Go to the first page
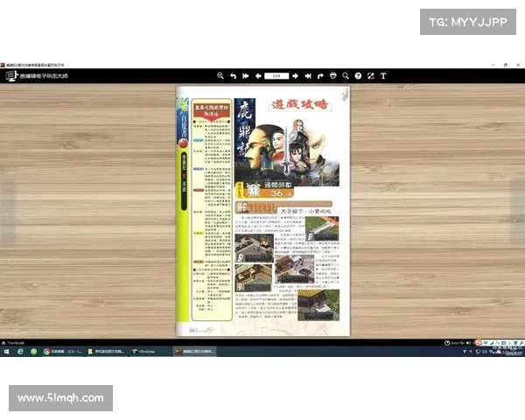 pyautogui.click(x=245, y=76)
